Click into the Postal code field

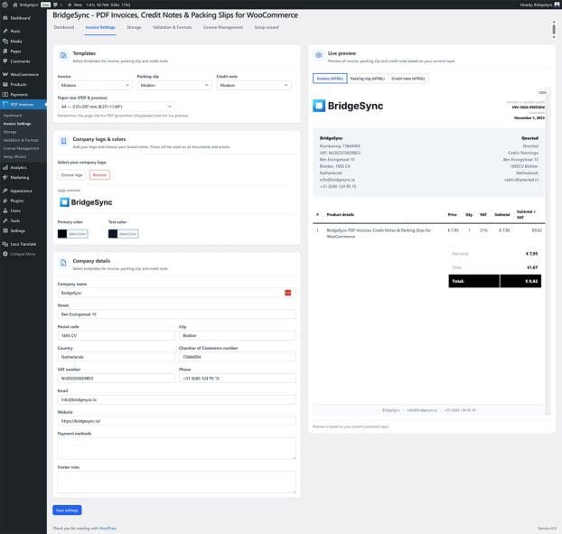pyautogui.click(x=117, y=335)
